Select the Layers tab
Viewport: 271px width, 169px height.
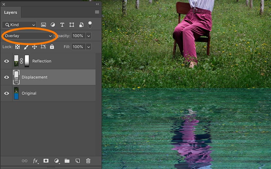coord(10,12)
